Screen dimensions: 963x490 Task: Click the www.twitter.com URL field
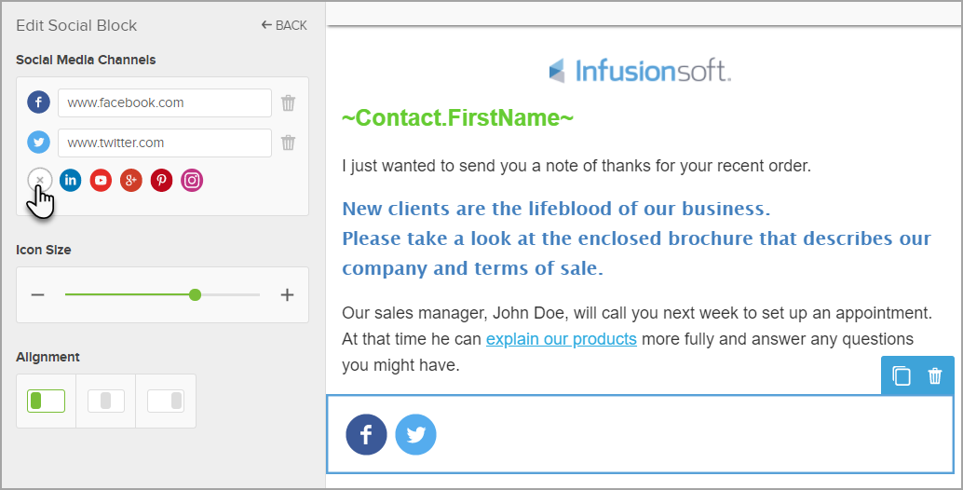click(165, 143)
